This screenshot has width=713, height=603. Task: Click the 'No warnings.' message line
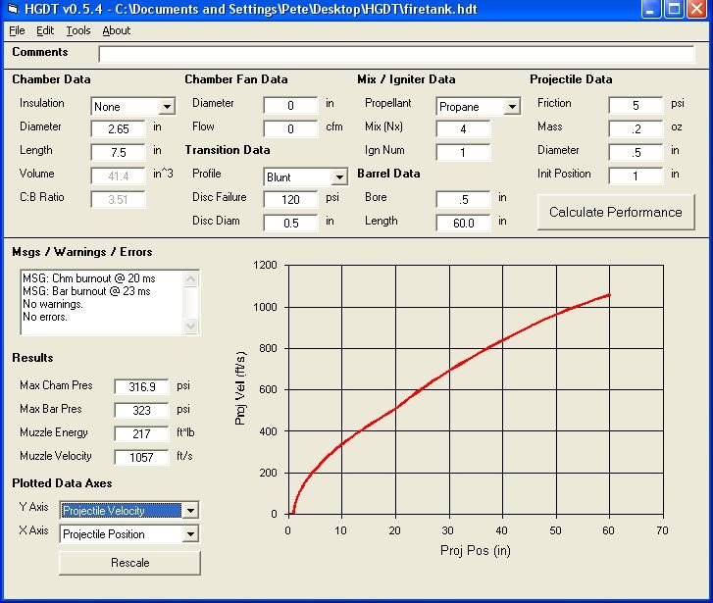(53, 304)
